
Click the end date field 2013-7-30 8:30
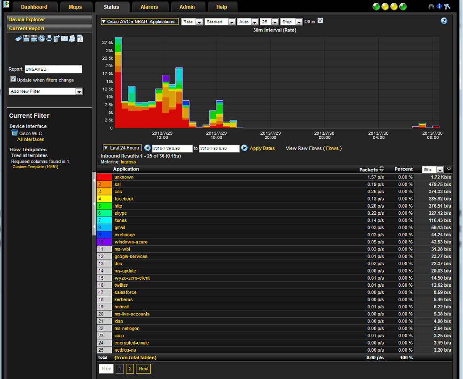point(219,148)
